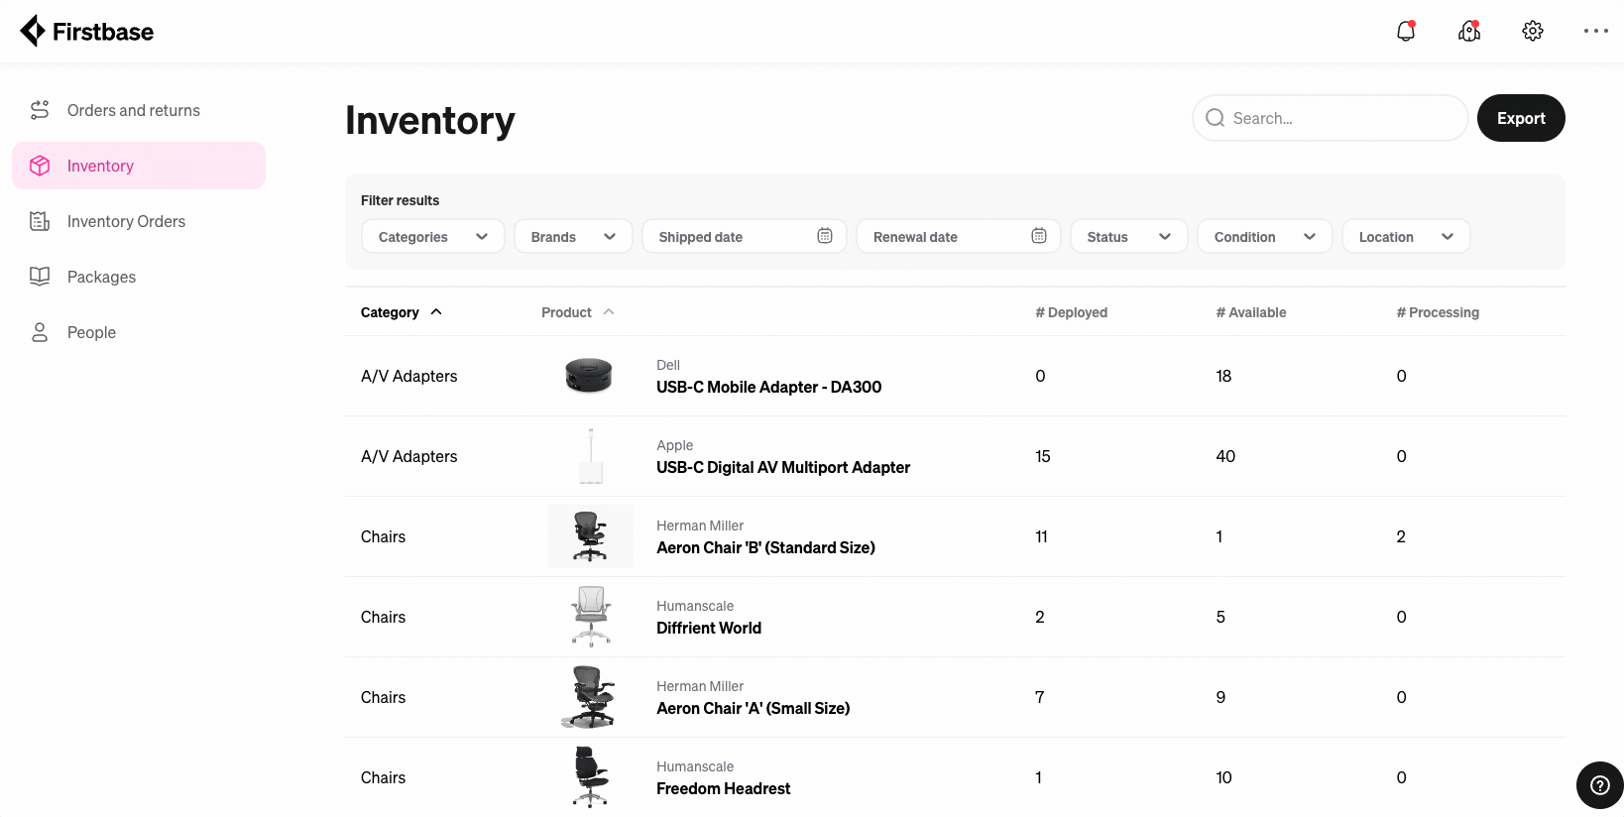Open the help question mark button
Screen dimensions: 1624x817
pos(1599,785)
